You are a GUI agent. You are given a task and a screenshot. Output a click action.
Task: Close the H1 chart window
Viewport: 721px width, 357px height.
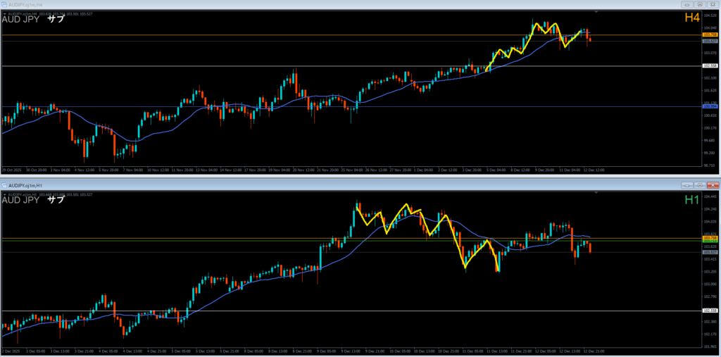(713, 185)
